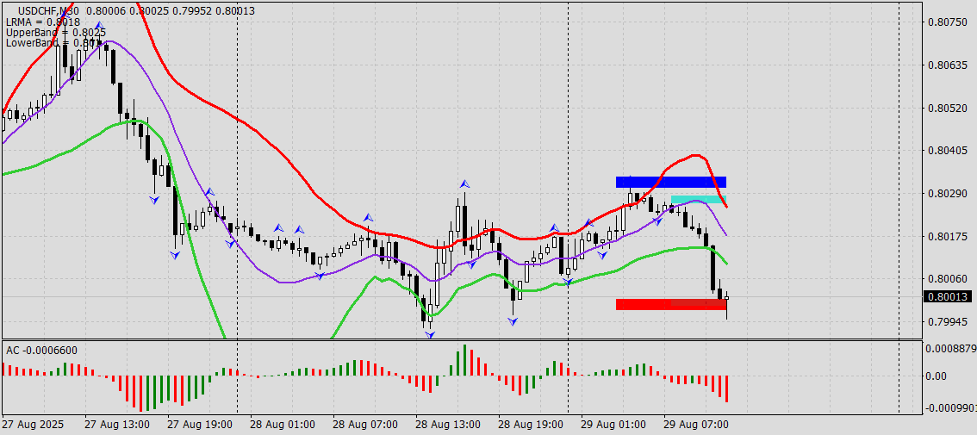Click the 27 Aug 13:00 time label
The image size is (977, 435).
(x=117, y=425)
